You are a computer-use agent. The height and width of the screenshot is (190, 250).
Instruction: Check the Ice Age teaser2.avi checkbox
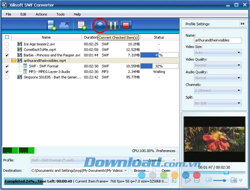coord(6,44)
